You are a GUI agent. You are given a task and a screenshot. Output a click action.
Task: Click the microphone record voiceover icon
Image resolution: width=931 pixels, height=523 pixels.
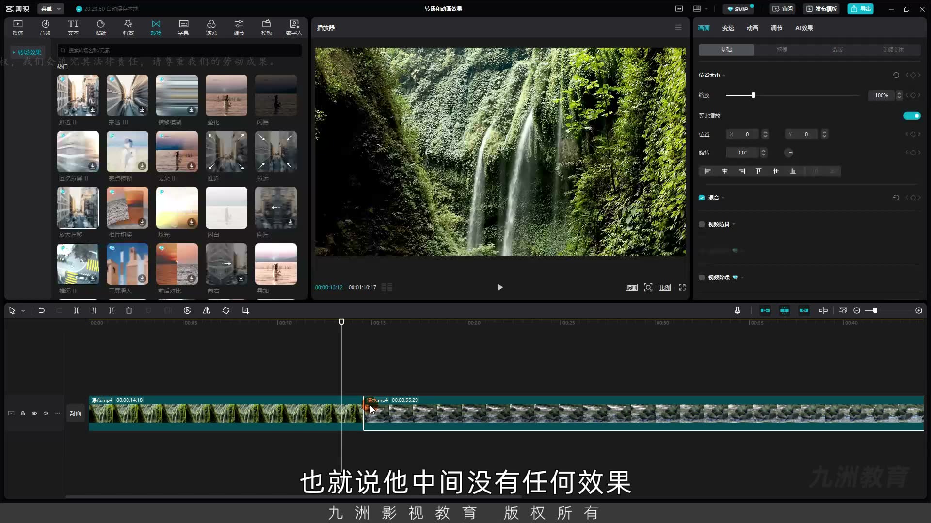coord(737,310)
